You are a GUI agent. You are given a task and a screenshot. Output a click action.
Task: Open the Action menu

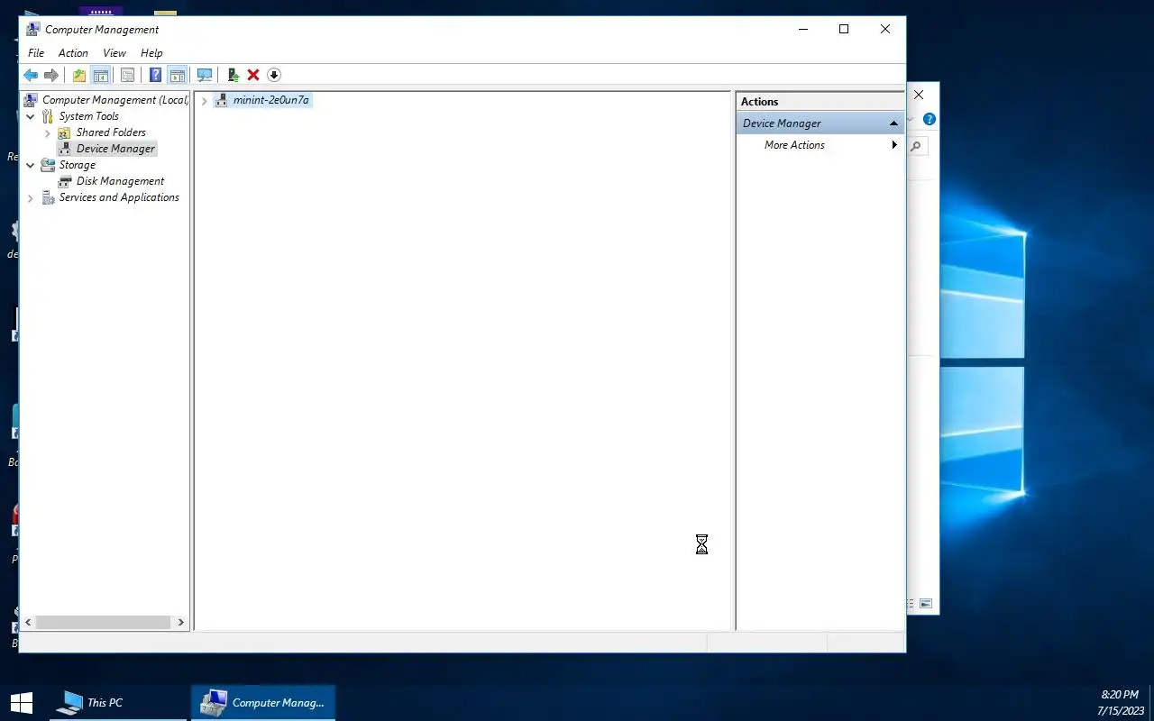73,53
